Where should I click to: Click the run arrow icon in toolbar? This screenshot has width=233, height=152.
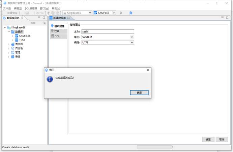point(121,13)
